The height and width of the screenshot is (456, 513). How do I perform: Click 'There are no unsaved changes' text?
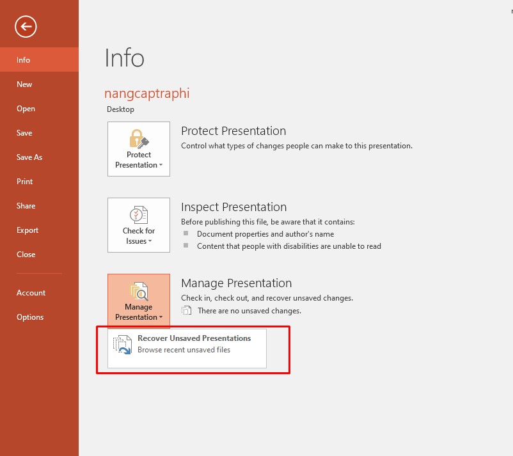(x=249, y=311)
